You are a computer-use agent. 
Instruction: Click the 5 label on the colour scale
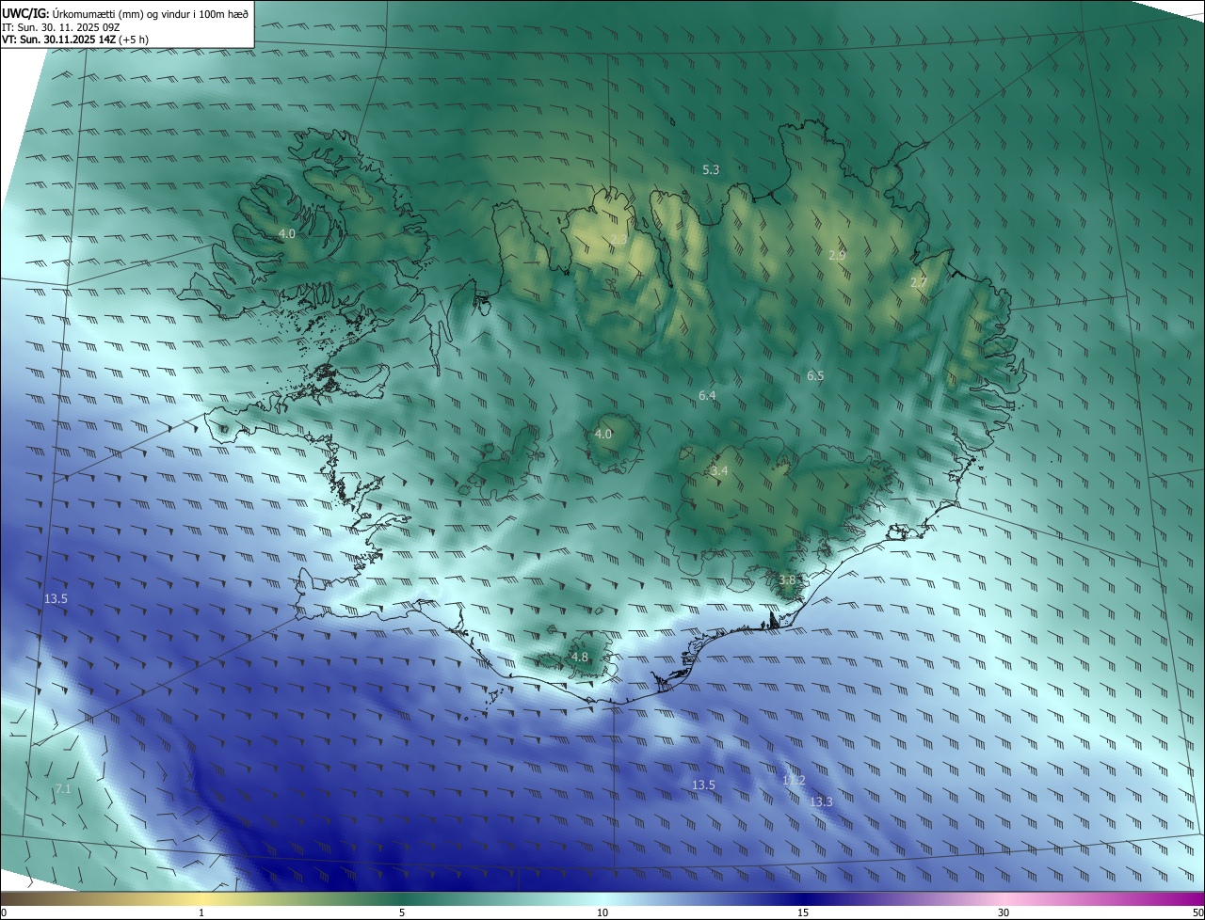point(402,912)
